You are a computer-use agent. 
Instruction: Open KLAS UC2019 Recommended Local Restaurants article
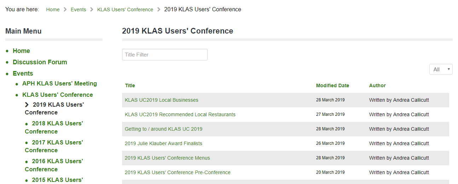(x=180, y=114)
